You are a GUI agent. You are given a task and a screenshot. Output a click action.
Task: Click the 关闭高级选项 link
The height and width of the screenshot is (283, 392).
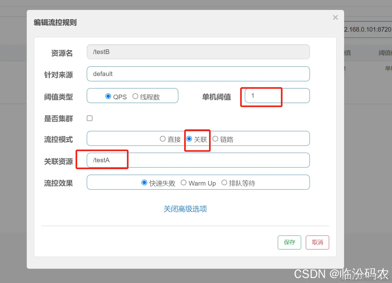coord(185,209)
